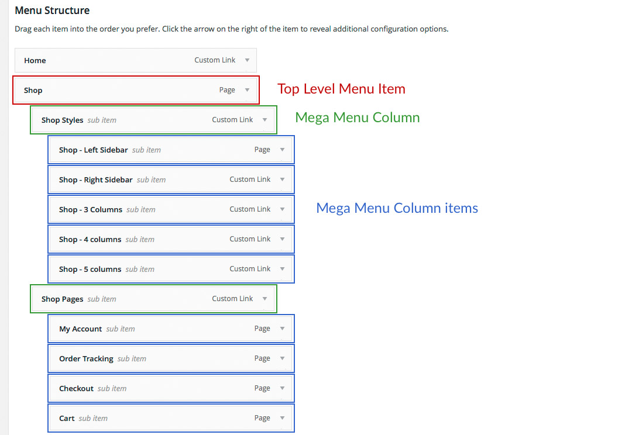Viewport: 632px width, 435px height.
Task: Click 'sub item' label beside Checkout
Action: pyautogui.click(x=112, y=388)
